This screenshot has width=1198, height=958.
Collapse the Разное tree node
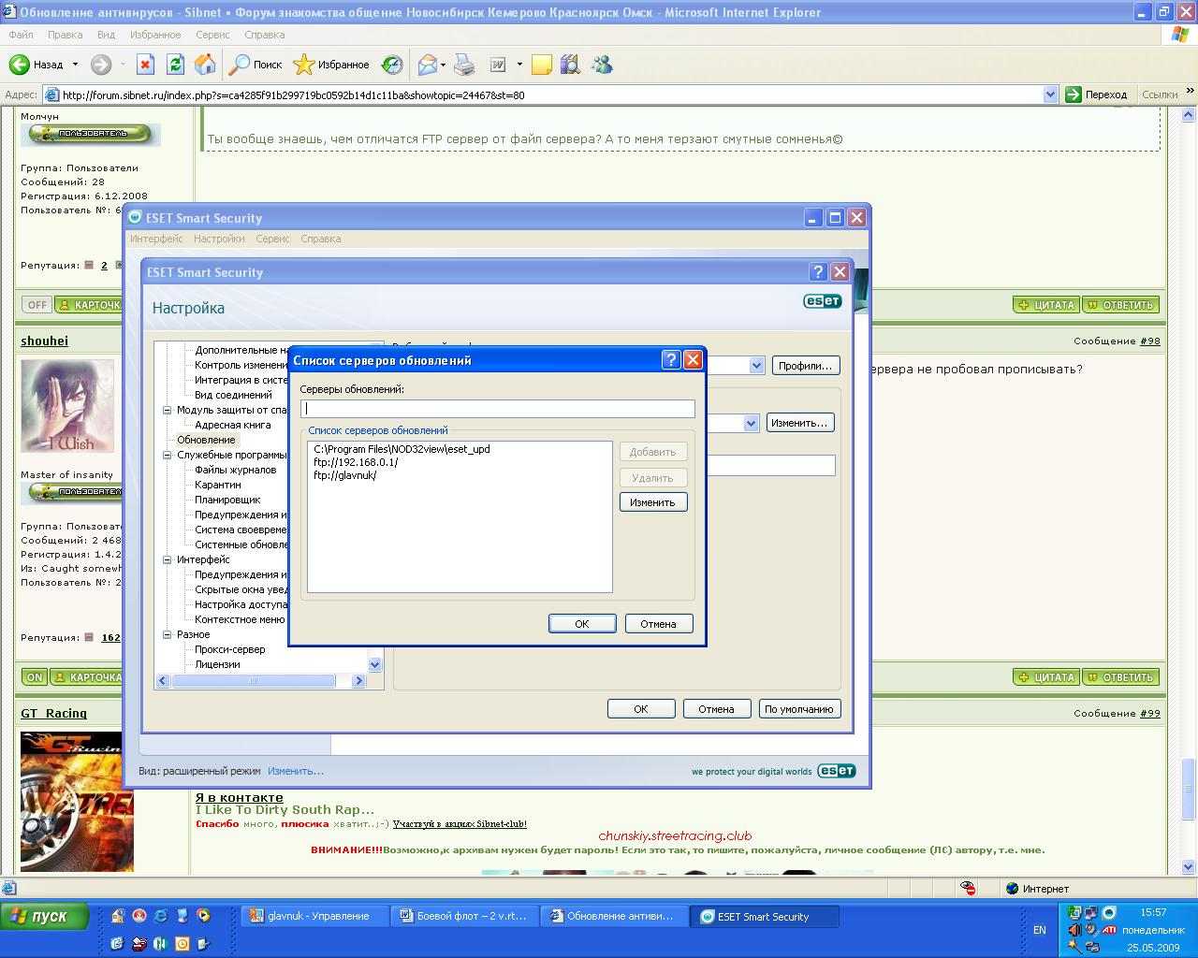167,634
